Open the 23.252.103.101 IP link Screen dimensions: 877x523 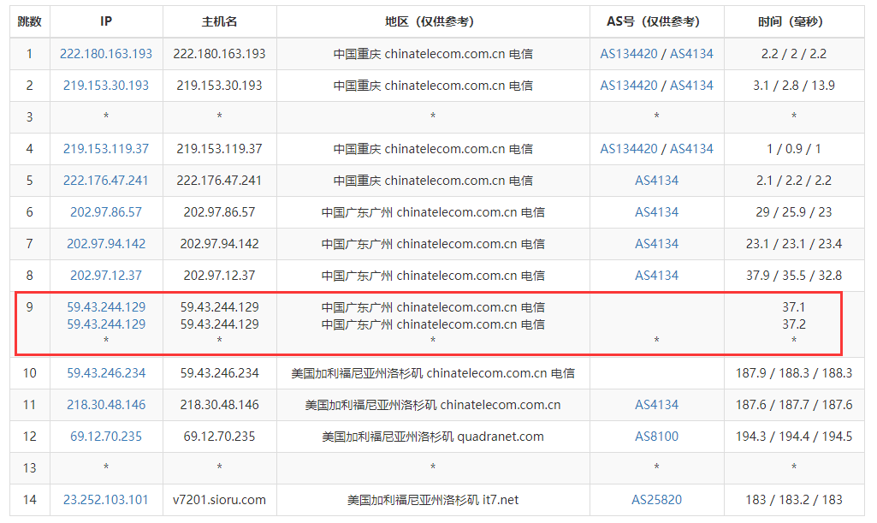(x=106, y=500)
